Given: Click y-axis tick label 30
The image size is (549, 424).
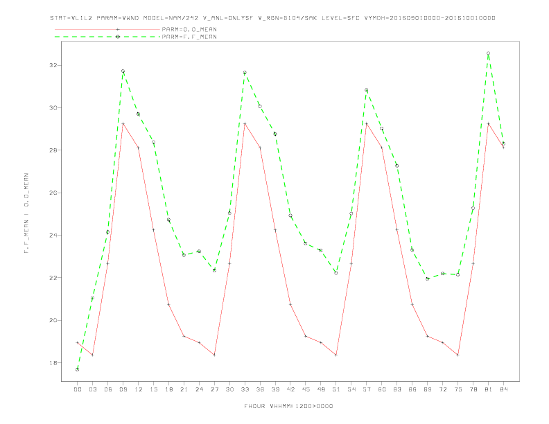Looking at the screenshot, I should pyautogui.click(x=53, y=108).
